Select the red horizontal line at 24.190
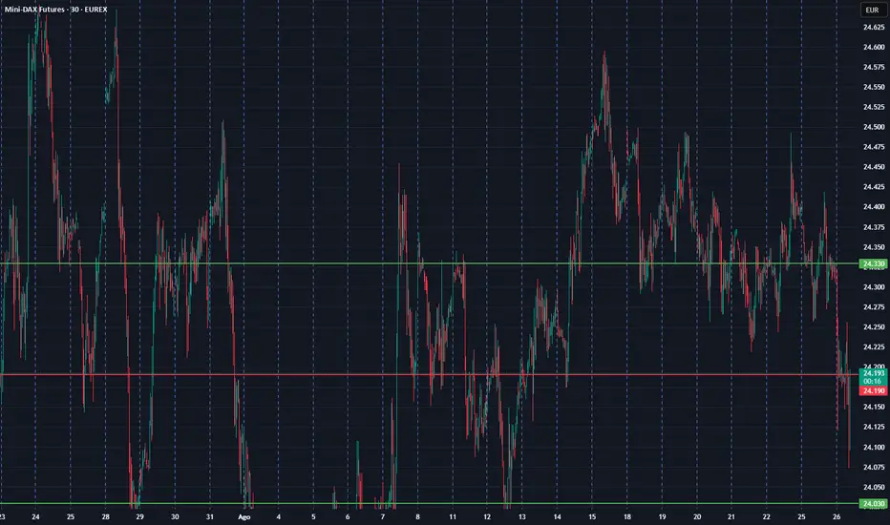Screen dimensions: 890x525 [430, 374]
